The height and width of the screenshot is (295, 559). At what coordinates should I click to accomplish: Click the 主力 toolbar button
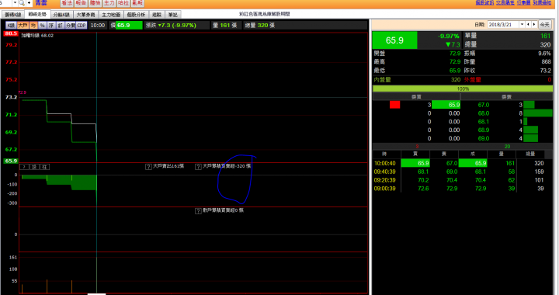tap(109, 3)
